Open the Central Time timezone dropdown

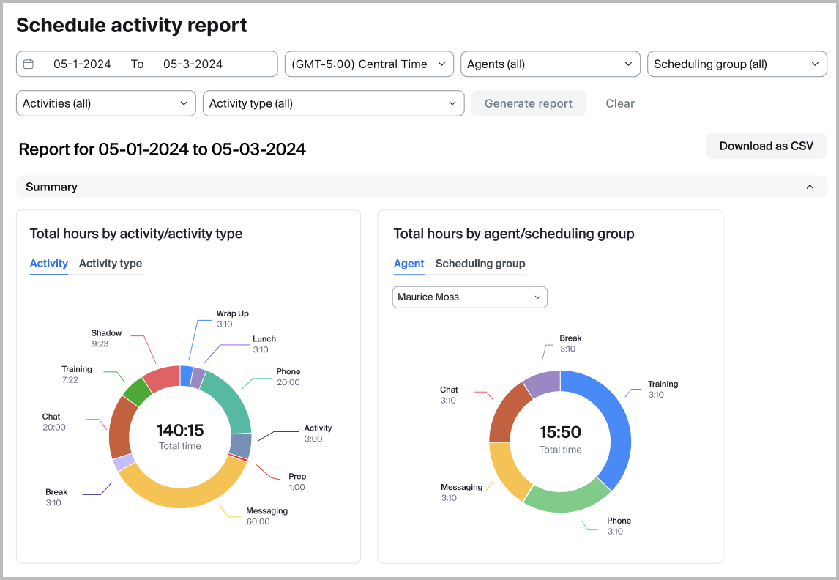pyautogui.click(x=368, y=64)
